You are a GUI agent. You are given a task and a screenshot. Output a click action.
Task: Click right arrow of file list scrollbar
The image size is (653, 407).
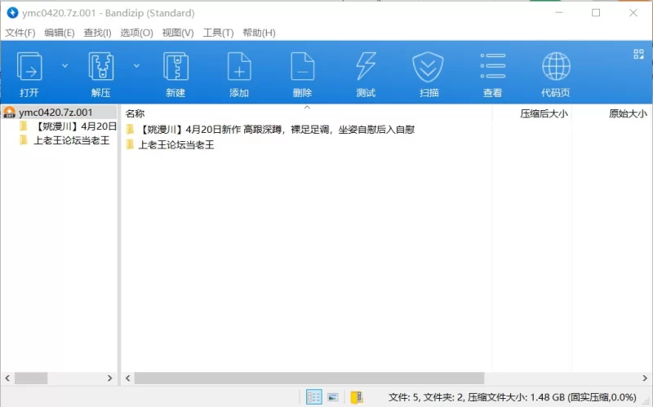tap(645, 378)
